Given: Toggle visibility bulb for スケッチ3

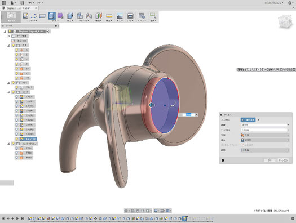Looking at the screenshot, I should tap(17, 106).
